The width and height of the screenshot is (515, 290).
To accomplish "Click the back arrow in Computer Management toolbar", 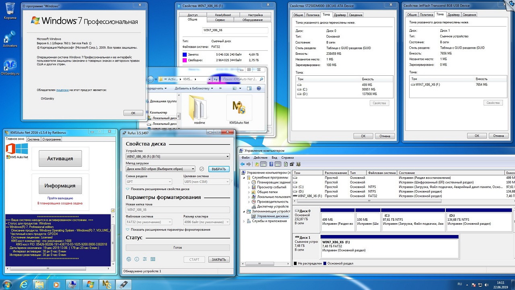I will pos(243,164).
